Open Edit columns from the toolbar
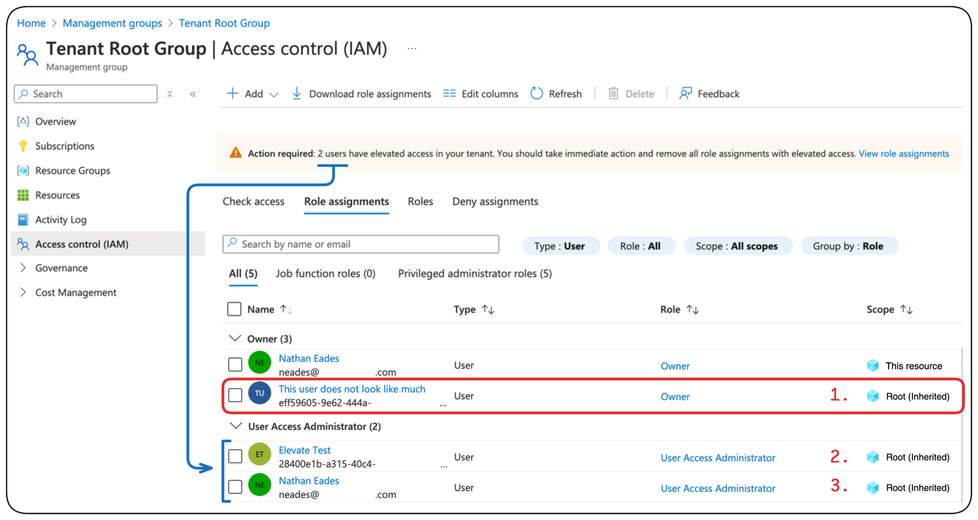Viewport: 978px width, 520px height. click(x=449, y=94)
